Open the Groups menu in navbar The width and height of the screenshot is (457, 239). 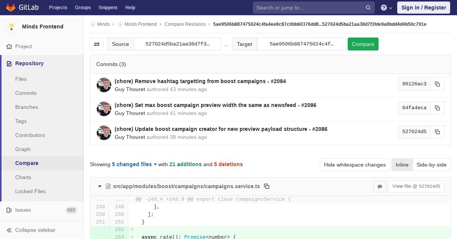click(83, 8)
